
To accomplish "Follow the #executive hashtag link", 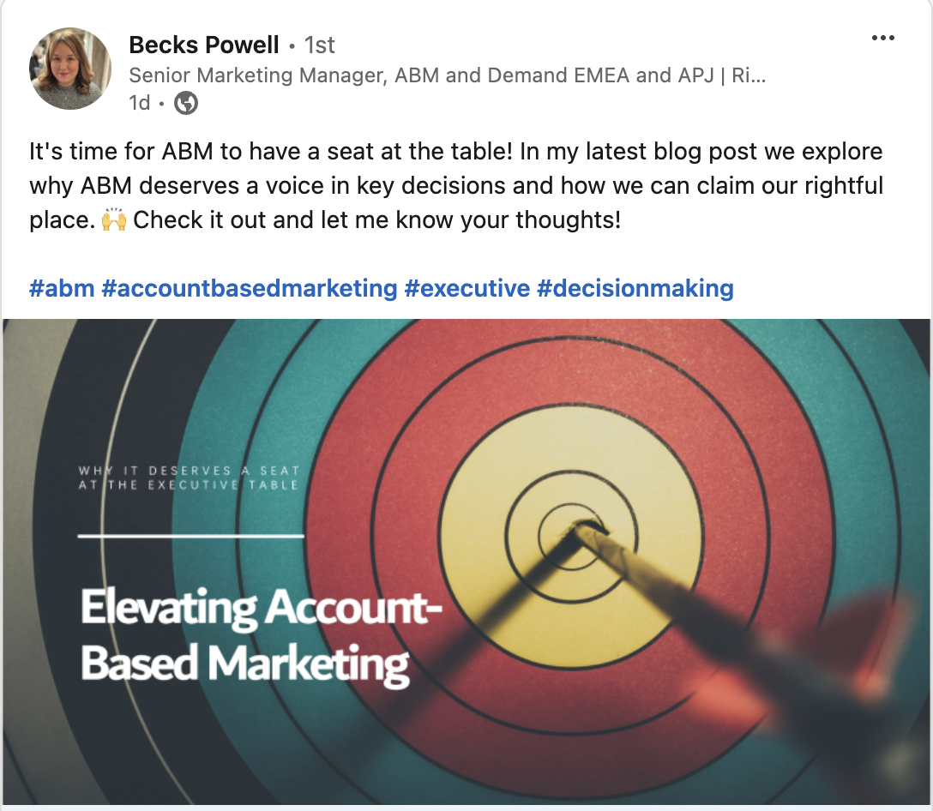I will click(466, 288).
